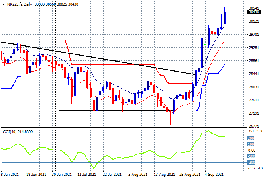The image size is (263, 179).
Task: Select the 13 Aug 2021 date label
Action: click(164, 175)
